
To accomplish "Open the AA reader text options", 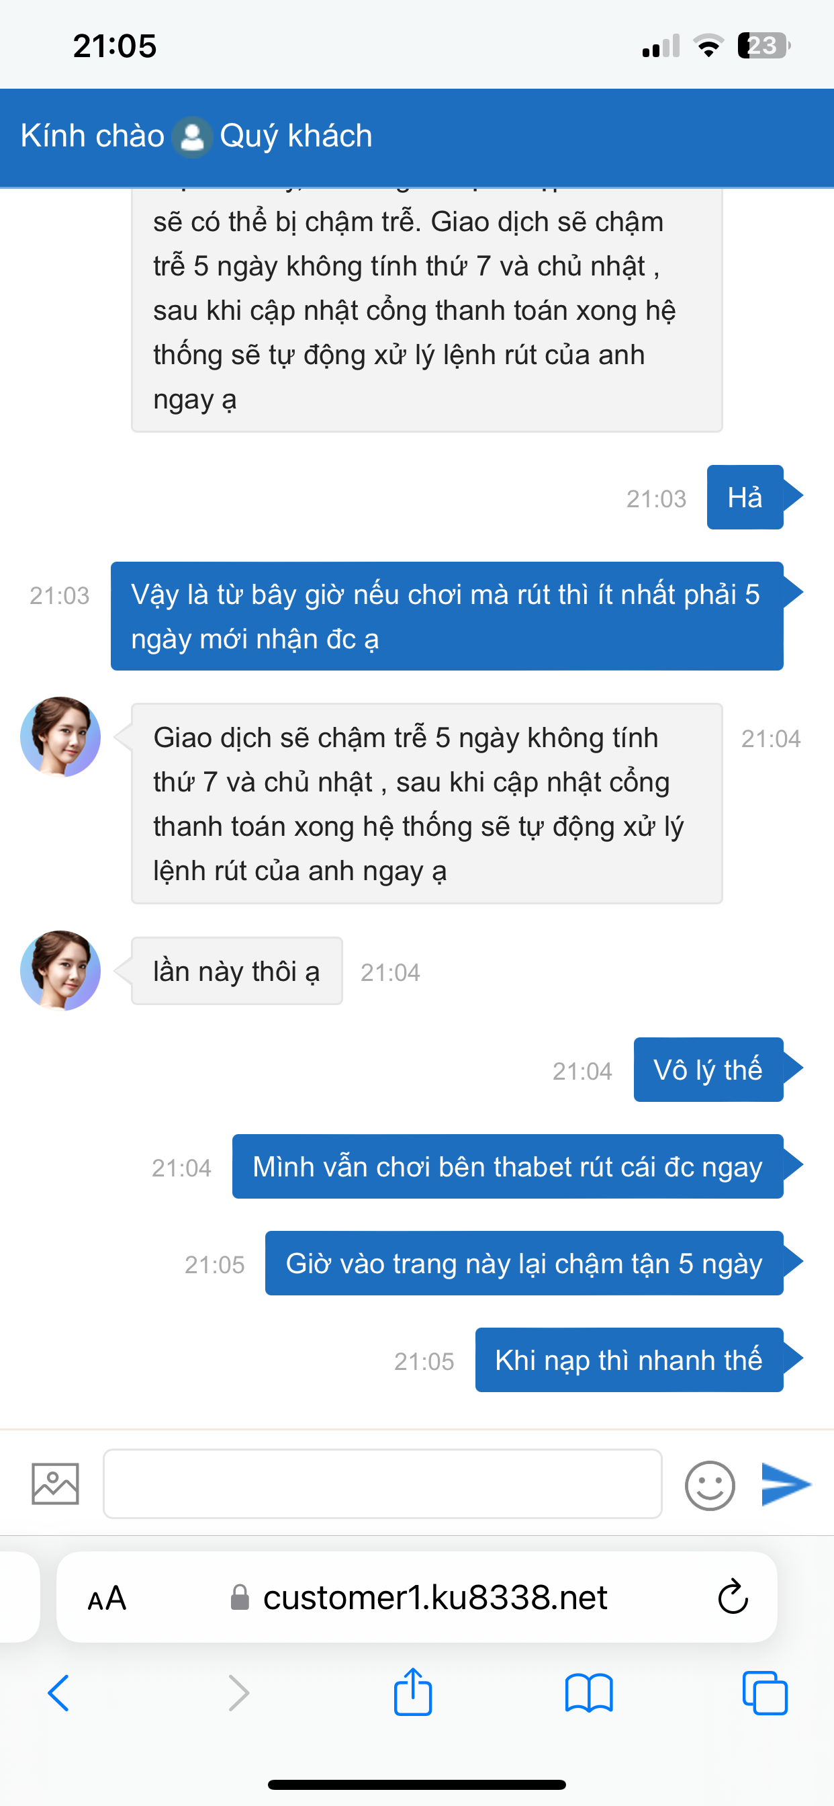I will click(x=107, y=1598).
